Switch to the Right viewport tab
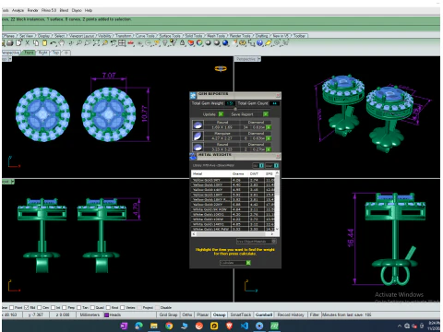Screen dimensions: 443x332 pos(43,53)
